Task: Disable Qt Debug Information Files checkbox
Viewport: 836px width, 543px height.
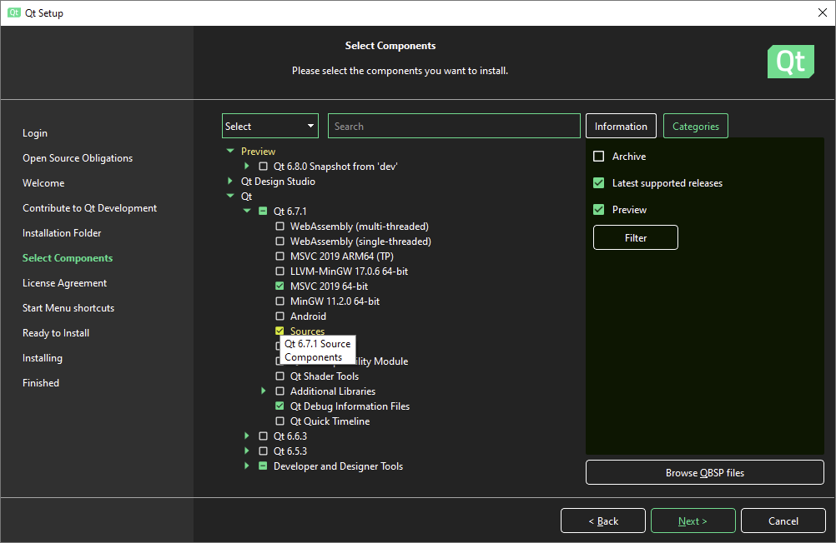Action: [x=280, y=406]
